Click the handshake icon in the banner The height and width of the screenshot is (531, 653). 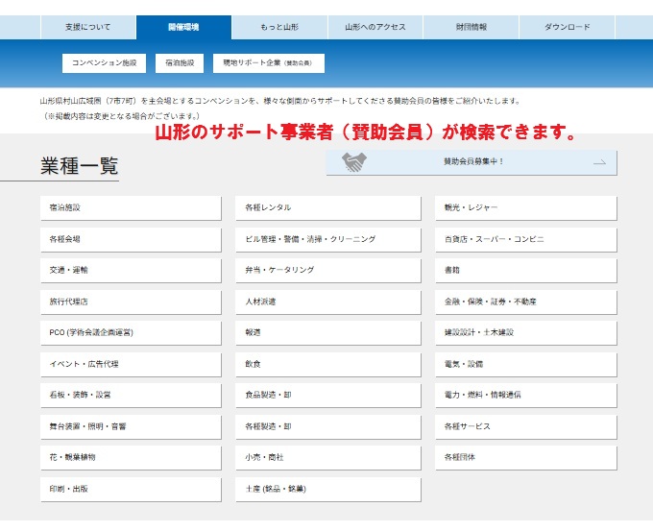[x=354, y=162]
